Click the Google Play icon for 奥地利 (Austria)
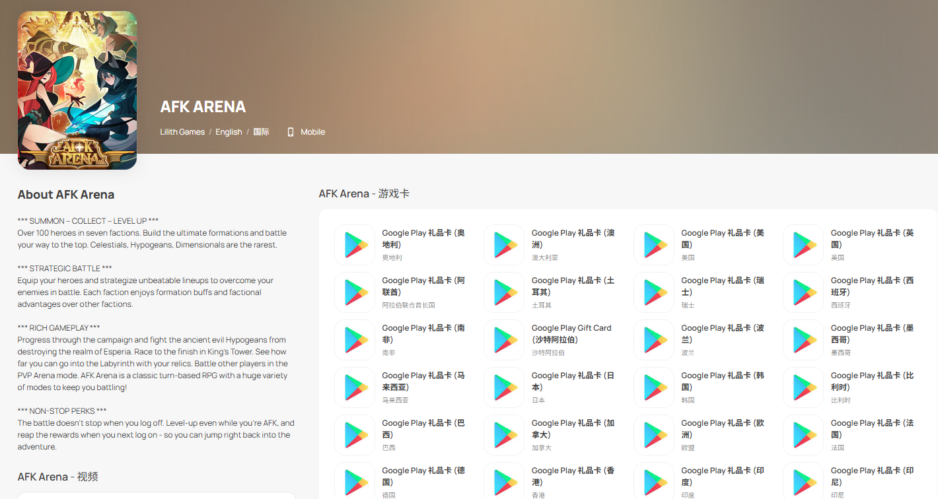 tap(355, 245)
